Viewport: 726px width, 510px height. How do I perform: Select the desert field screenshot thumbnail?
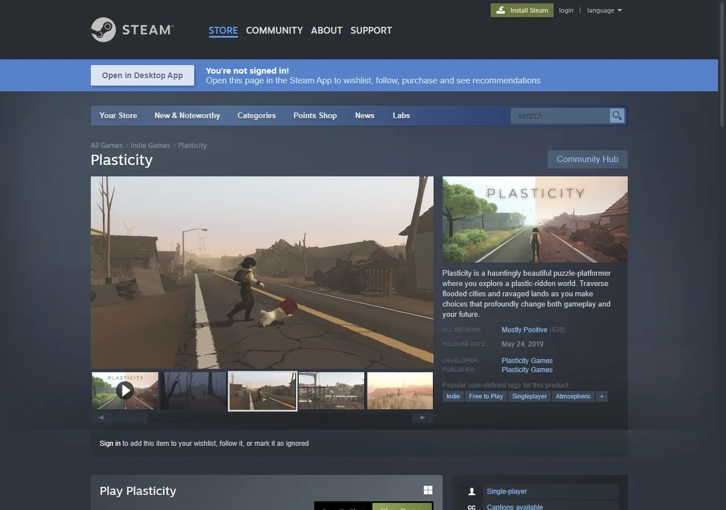(x=400, y=390)
